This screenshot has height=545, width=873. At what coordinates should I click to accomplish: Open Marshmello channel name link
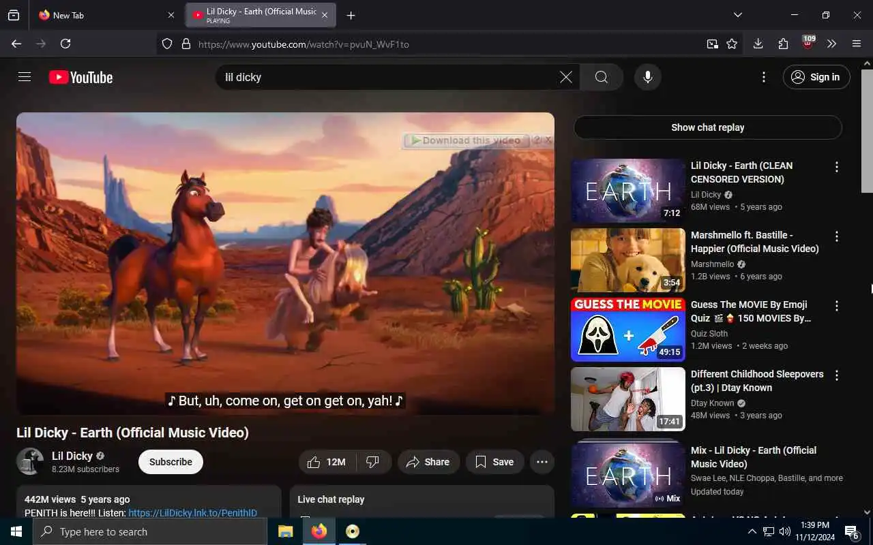[x=713, y=264]
